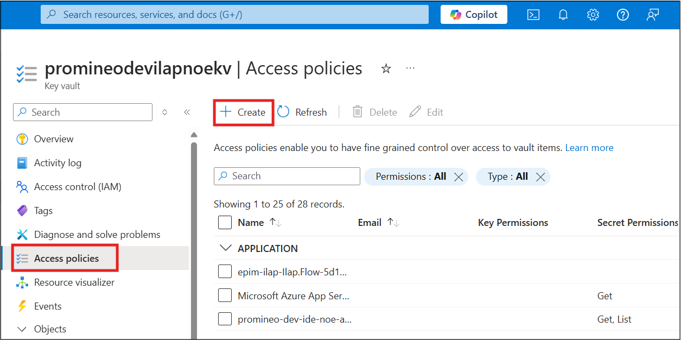Image resolution: width=681 pixels, height=340 pixels.
Task: Click the access policies search box
Action: pyautogui.click(x=287, y=176)
